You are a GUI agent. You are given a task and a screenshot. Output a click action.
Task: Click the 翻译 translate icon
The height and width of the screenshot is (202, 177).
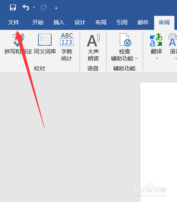pyautogui.click(x=156, y=40)
